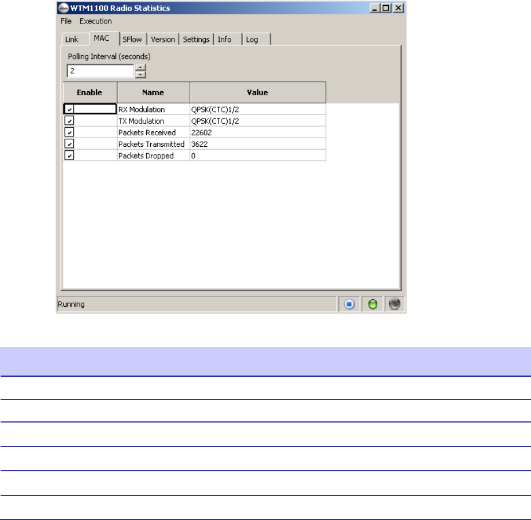
Task: Click the Polling Interval (seconds) label
Action: tap(109, 56)
